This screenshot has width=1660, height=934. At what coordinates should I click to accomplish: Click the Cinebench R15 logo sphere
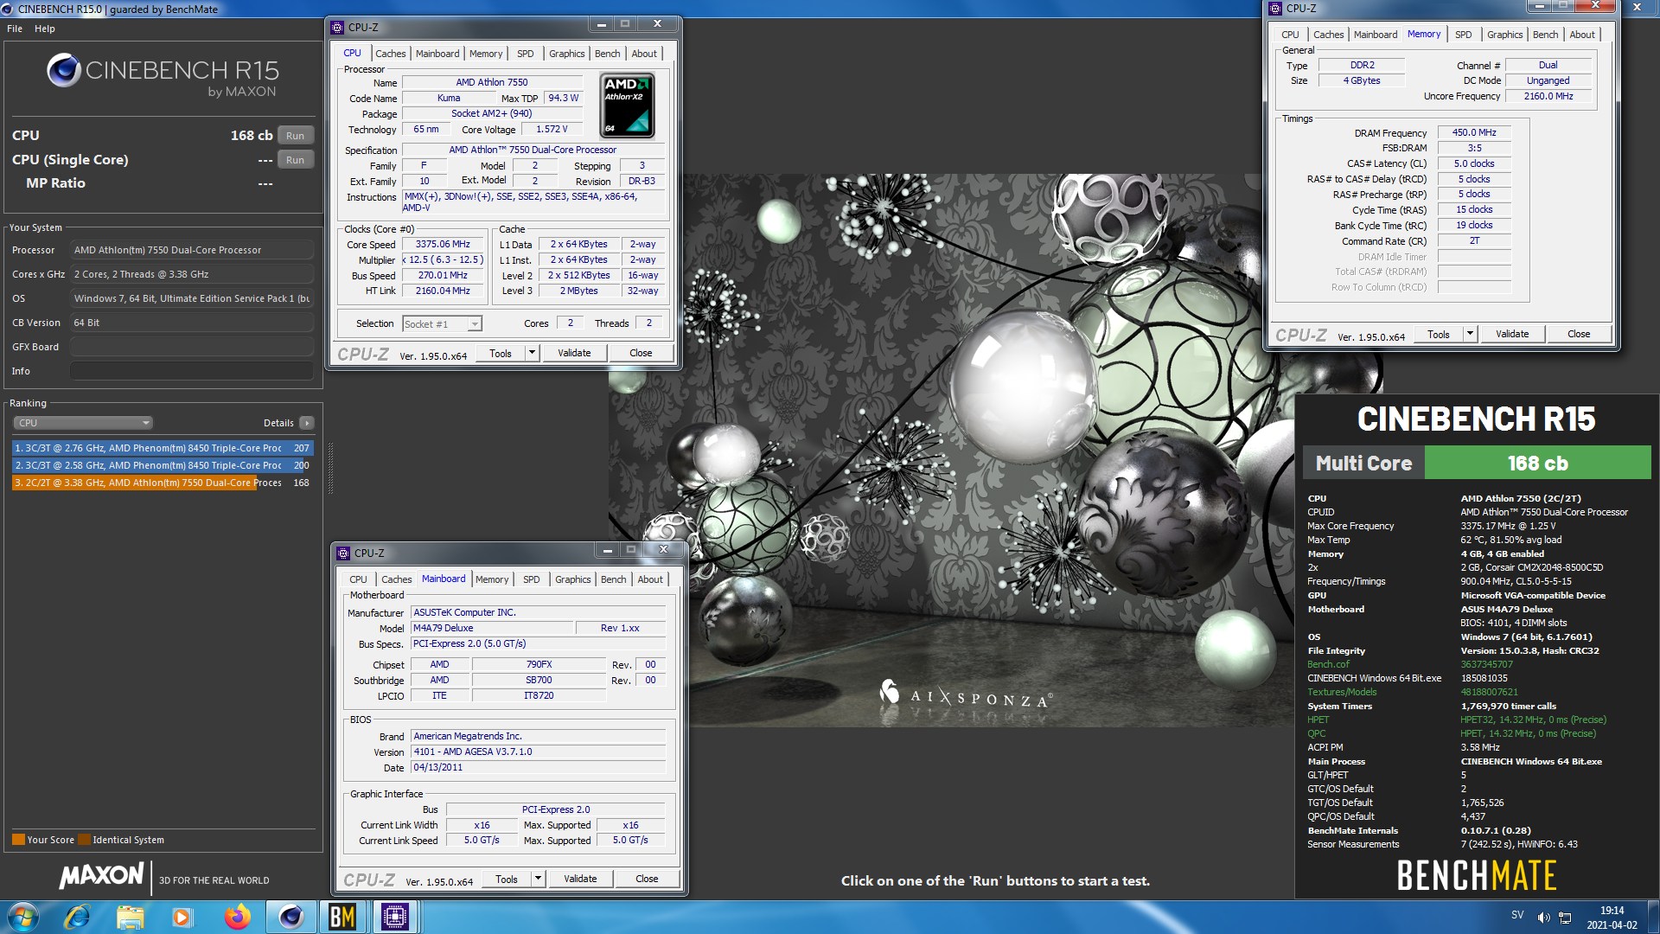point(64,70)
